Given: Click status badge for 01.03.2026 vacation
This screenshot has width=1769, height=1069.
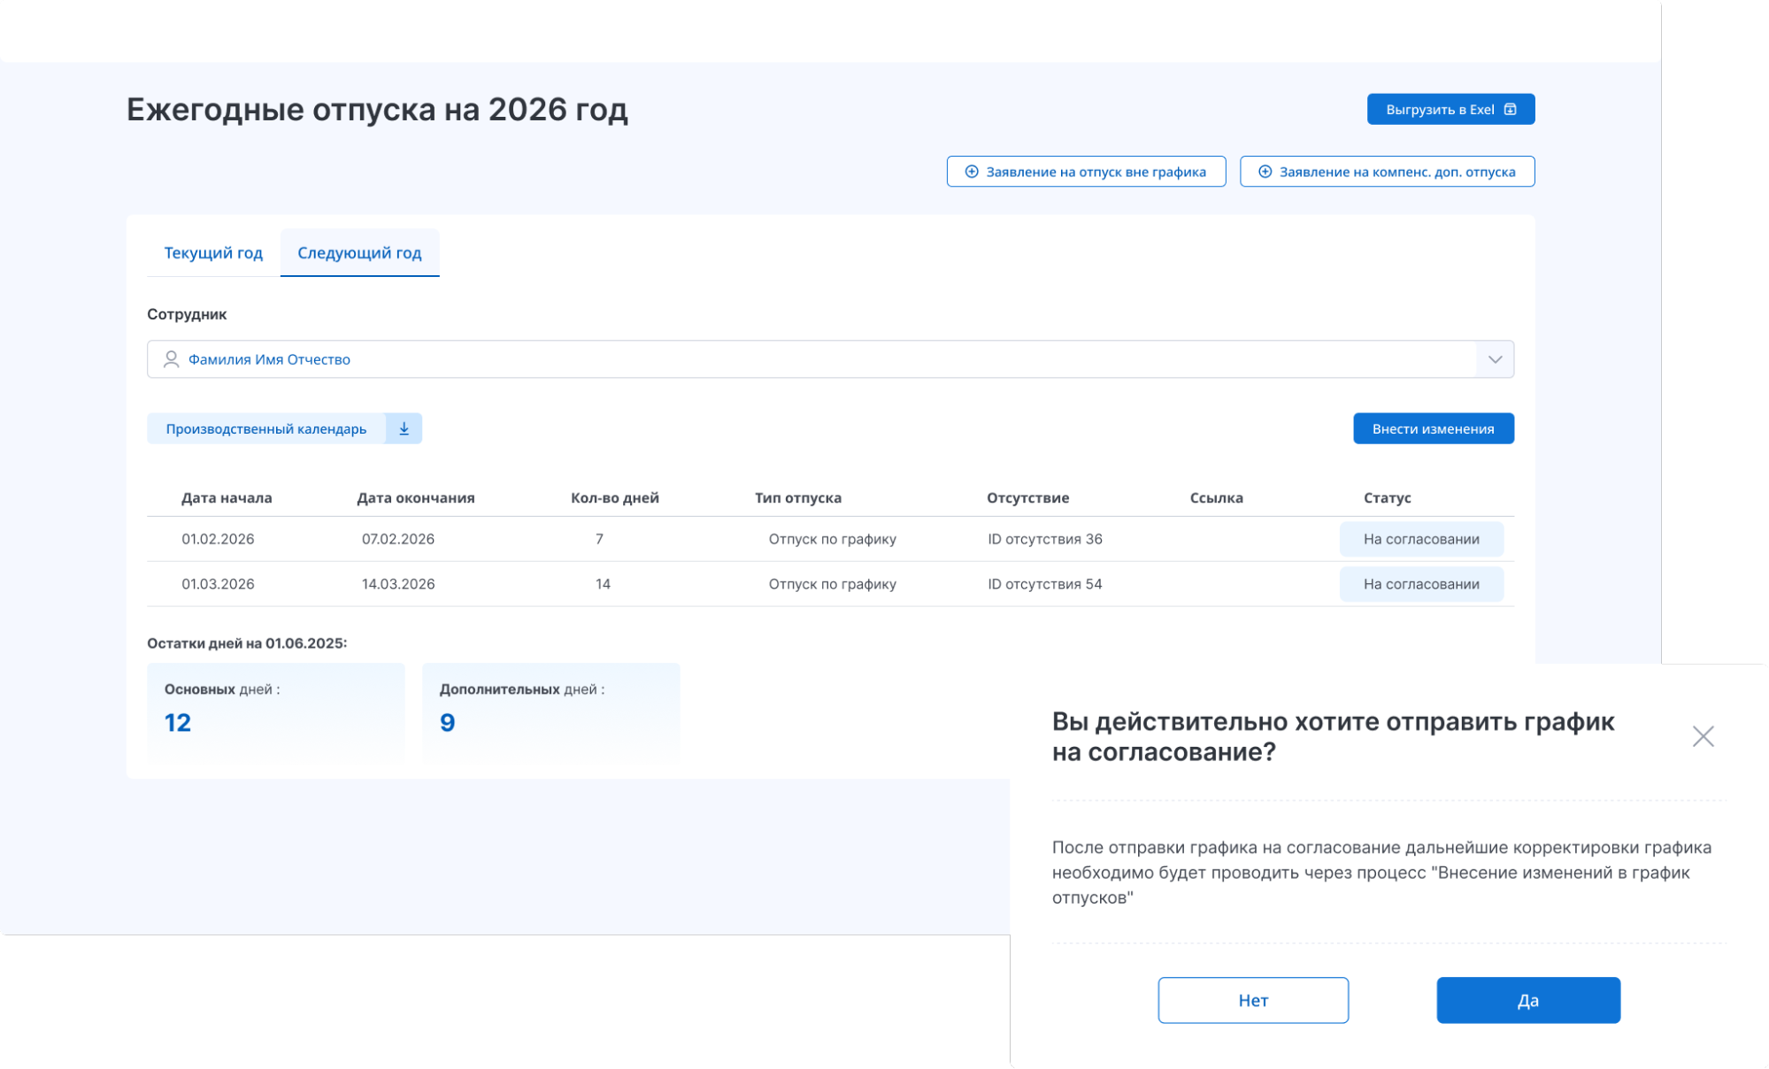Looking at the screenshot, I should [1420, 584].
